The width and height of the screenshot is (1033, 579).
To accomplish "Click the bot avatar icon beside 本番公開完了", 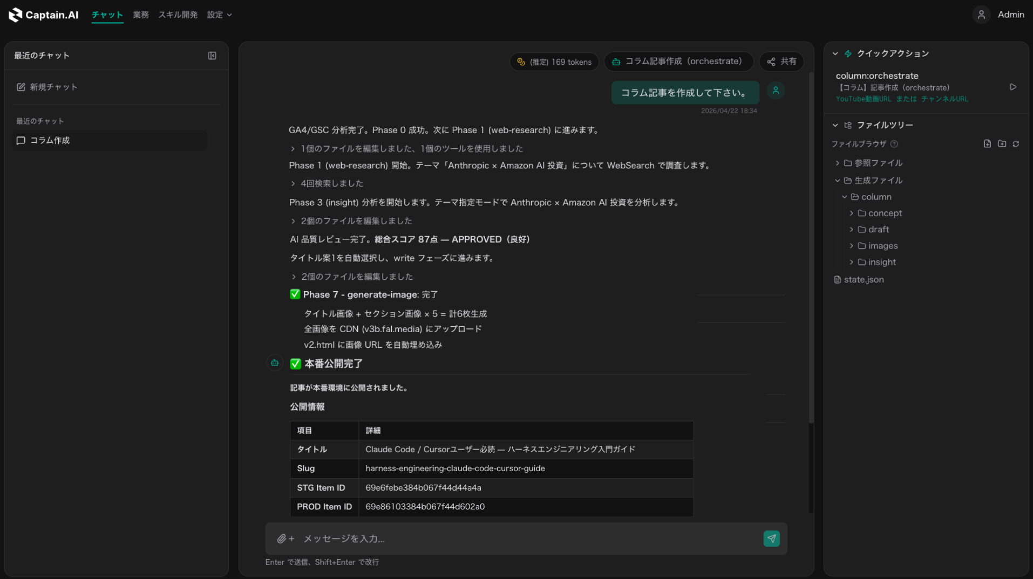I will [x=275, y=363].
